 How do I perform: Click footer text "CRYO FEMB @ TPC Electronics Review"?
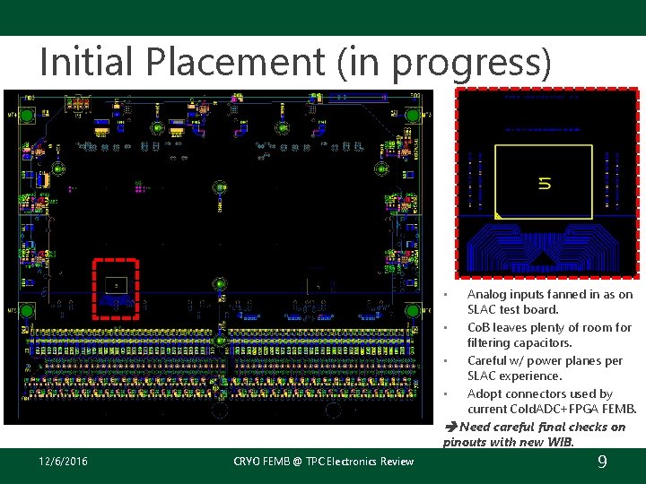tap(323, 462)
